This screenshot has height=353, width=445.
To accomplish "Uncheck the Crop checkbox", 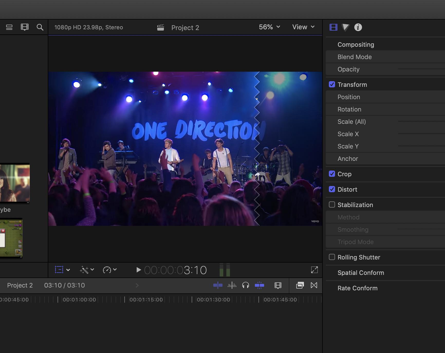I will click(x=332, y=174).
